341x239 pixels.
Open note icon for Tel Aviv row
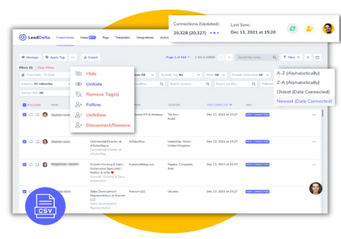click(x=38, y=115)
